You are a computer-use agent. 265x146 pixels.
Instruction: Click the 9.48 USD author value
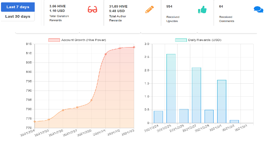click(x=117, y=11)
